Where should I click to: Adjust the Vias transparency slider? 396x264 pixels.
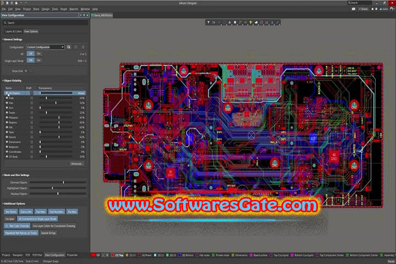click(x=56, y=103)
